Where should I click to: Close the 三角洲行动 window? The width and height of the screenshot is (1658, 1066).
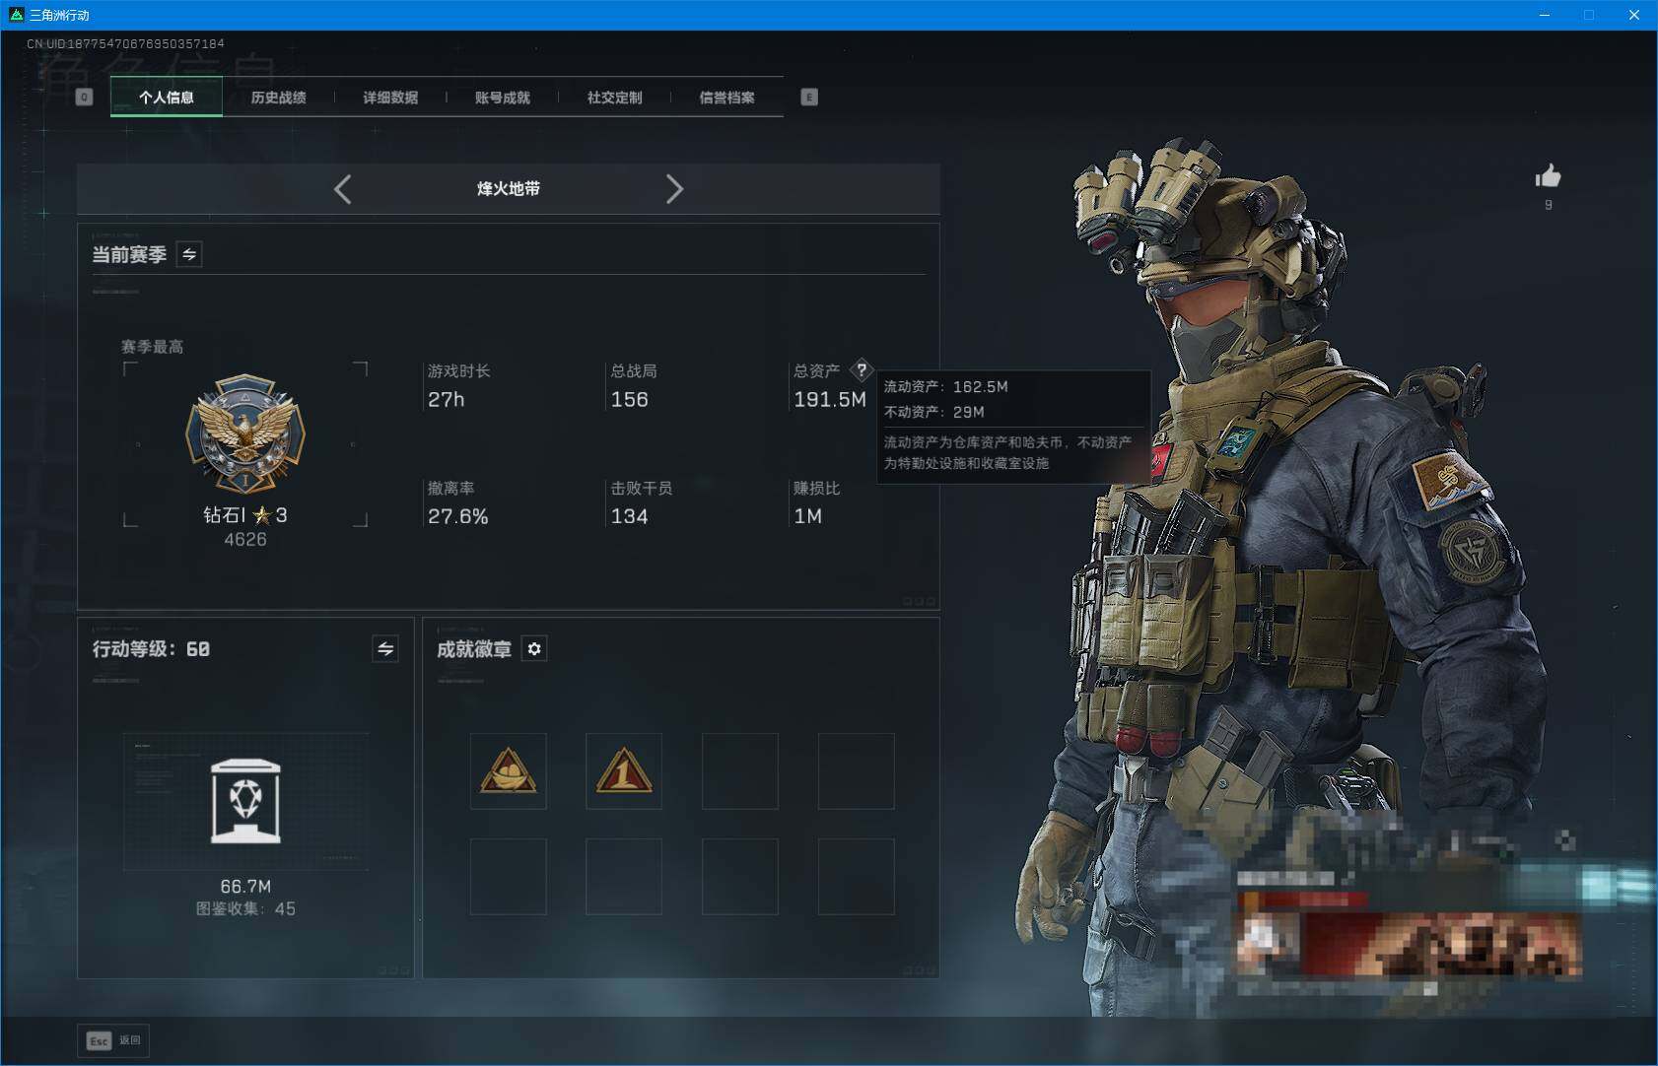pyautogui.click(x=1634, y=15)
